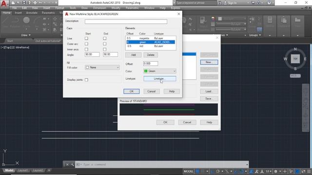The height and width of the screenshot is (175, 312).
Task: Click the Customization hamburger icon in status bar
Action: coord(309,171)
